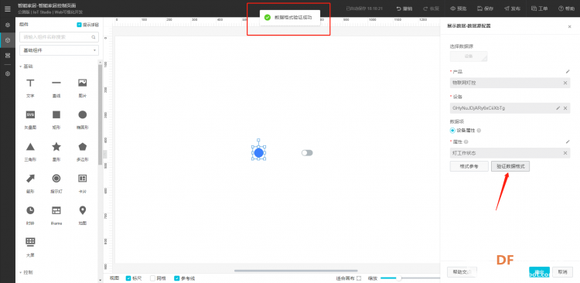The height and width of the screenshot is (283, 580).
Task: Click the 取消 cancel button
Action: 563,272
